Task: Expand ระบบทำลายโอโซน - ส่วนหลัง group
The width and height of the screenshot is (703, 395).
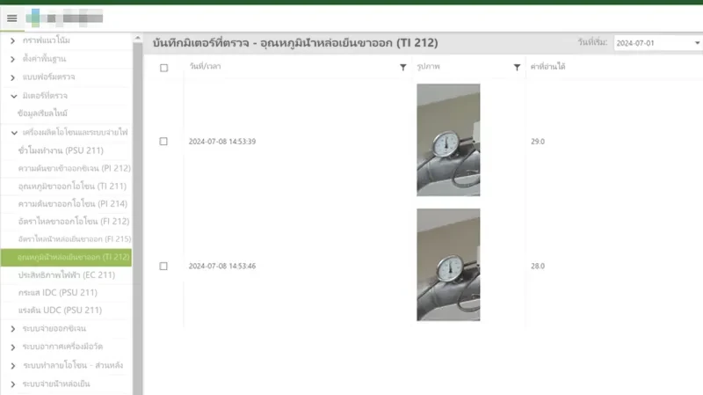Action: point(12,366)
